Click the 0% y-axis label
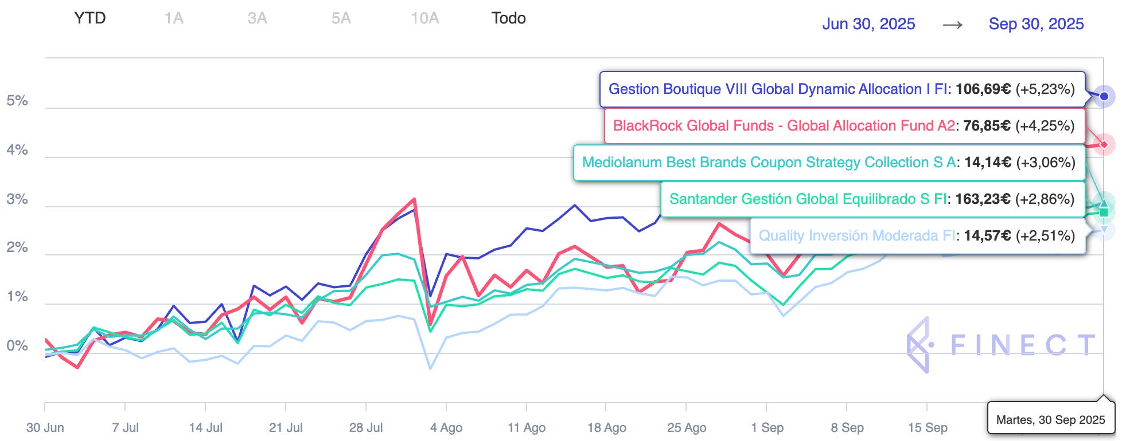 [17, 346]
